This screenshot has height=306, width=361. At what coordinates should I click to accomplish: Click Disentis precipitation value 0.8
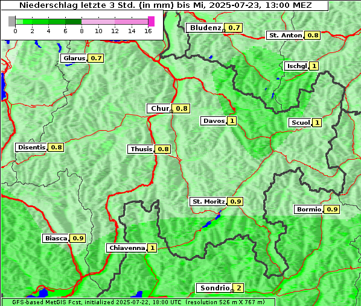56,147
